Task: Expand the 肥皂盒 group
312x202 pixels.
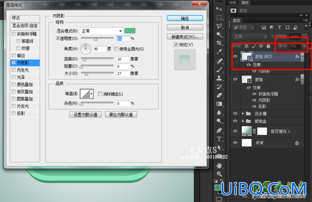Action: point(243,121)
